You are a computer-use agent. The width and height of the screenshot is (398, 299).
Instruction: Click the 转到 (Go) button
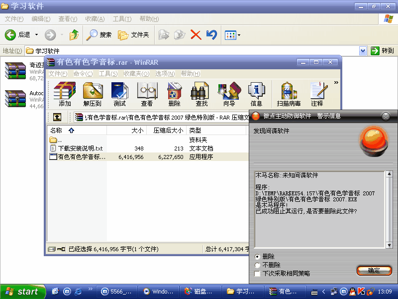pos(382,51)
